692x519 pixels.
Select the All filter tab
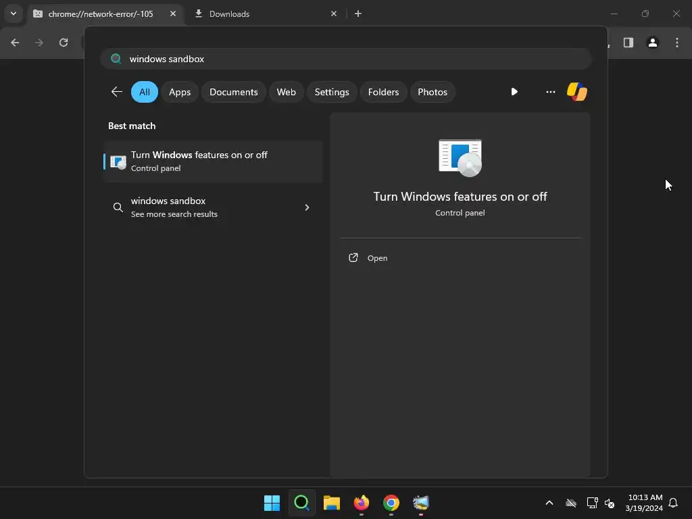145,92
